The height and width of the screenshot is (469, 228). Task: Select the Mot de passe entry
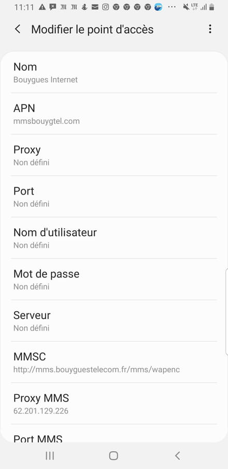tap(114, 279)
